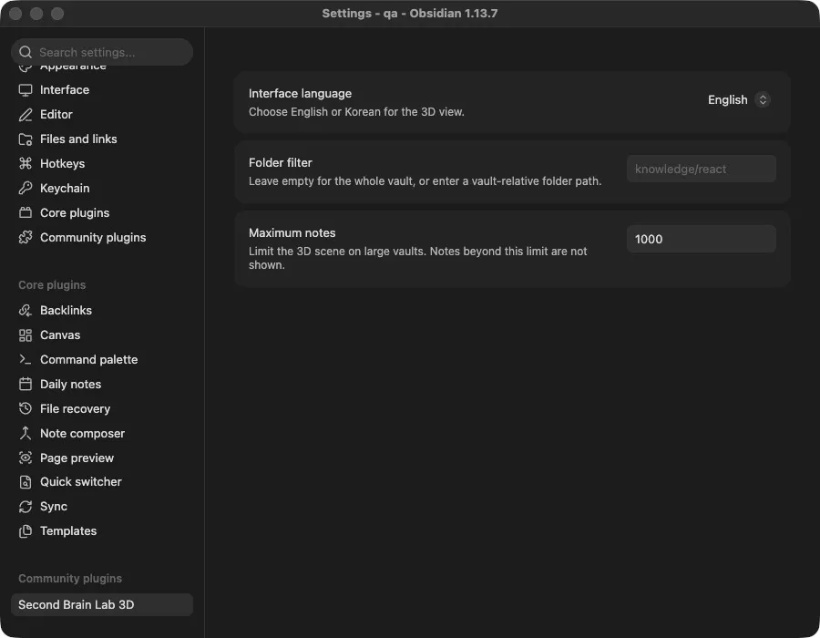The width and height of the screenshot is (820, 638).
Task: Click the Note composer merge icon
Action: pos(26,434)
